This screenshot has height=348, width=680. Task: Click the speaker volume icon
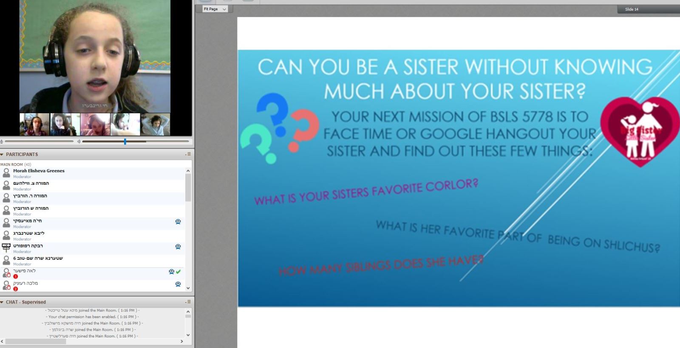coord(79,142)
